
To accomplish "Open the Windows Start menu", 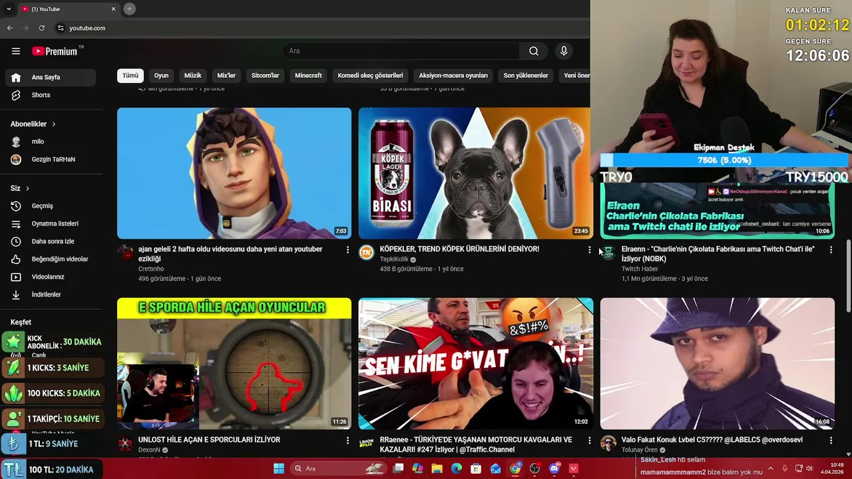I will (x=279, y=468).
